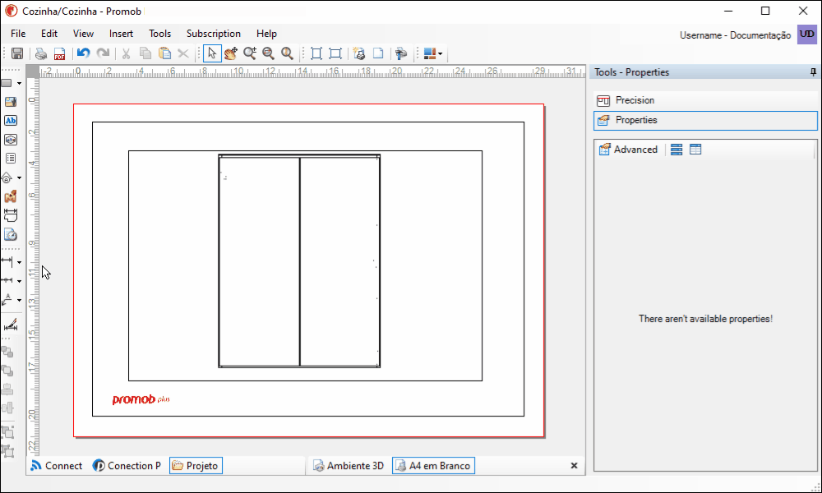The height and width of the screenshot is (493, 822).
Task: Open the Properties panel button
Action: click(x=705, y=120)
